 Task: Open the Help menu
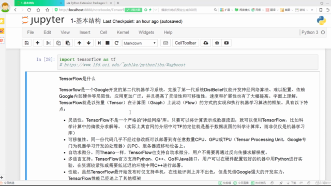(168, 33)
